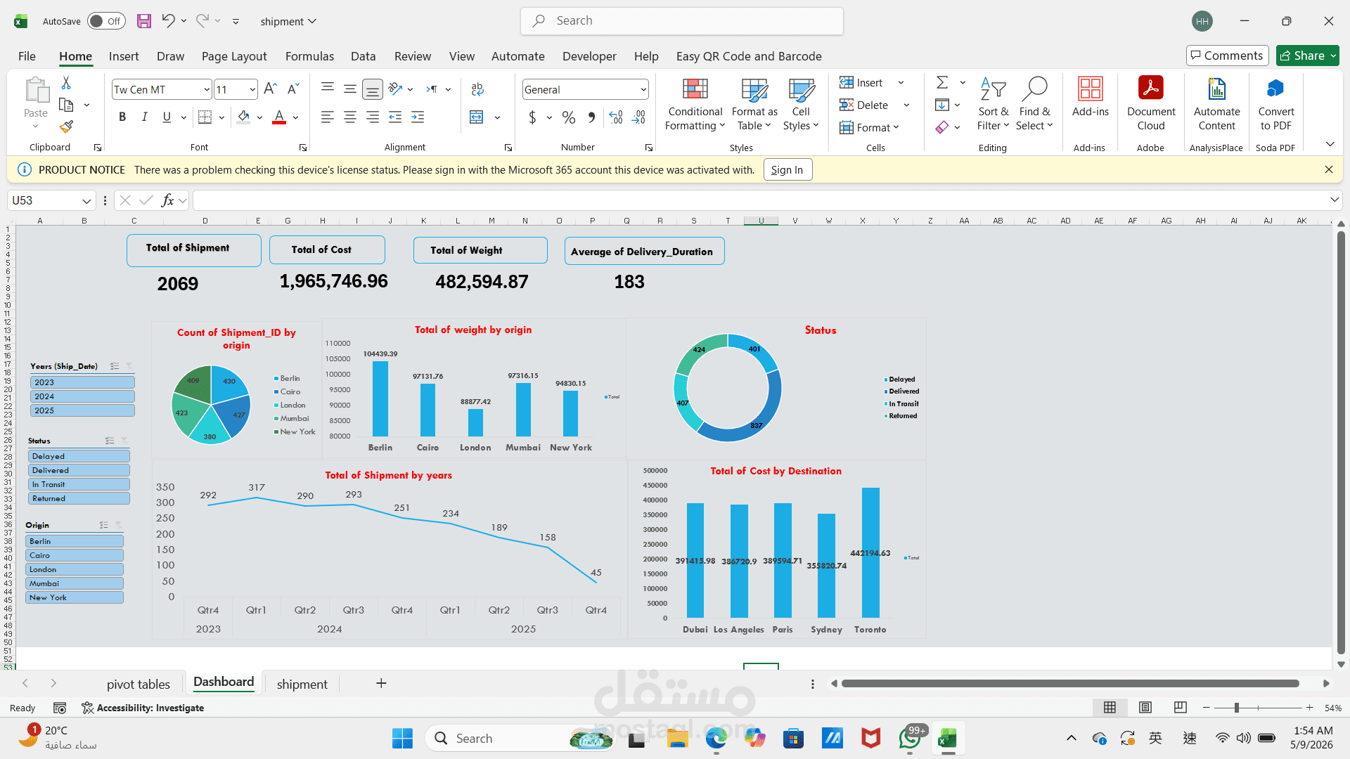Toggle the 2023 year slicer item
The height and width of the screenshot is (759, 1350).
[82, 382]
